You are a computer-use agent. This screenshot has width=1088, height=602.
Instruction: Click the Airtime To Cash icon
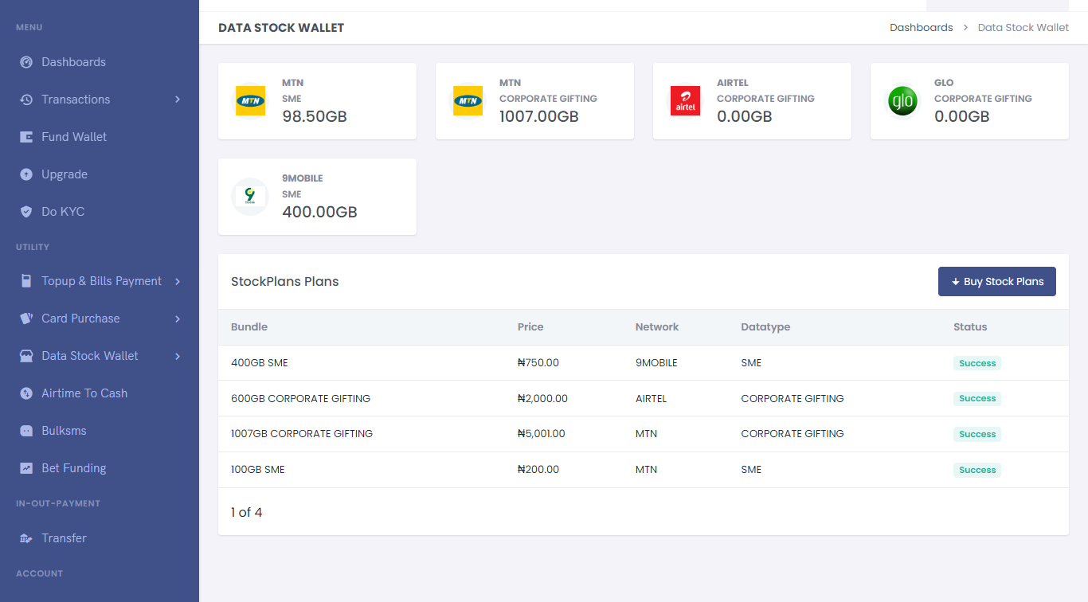(26, 393)
